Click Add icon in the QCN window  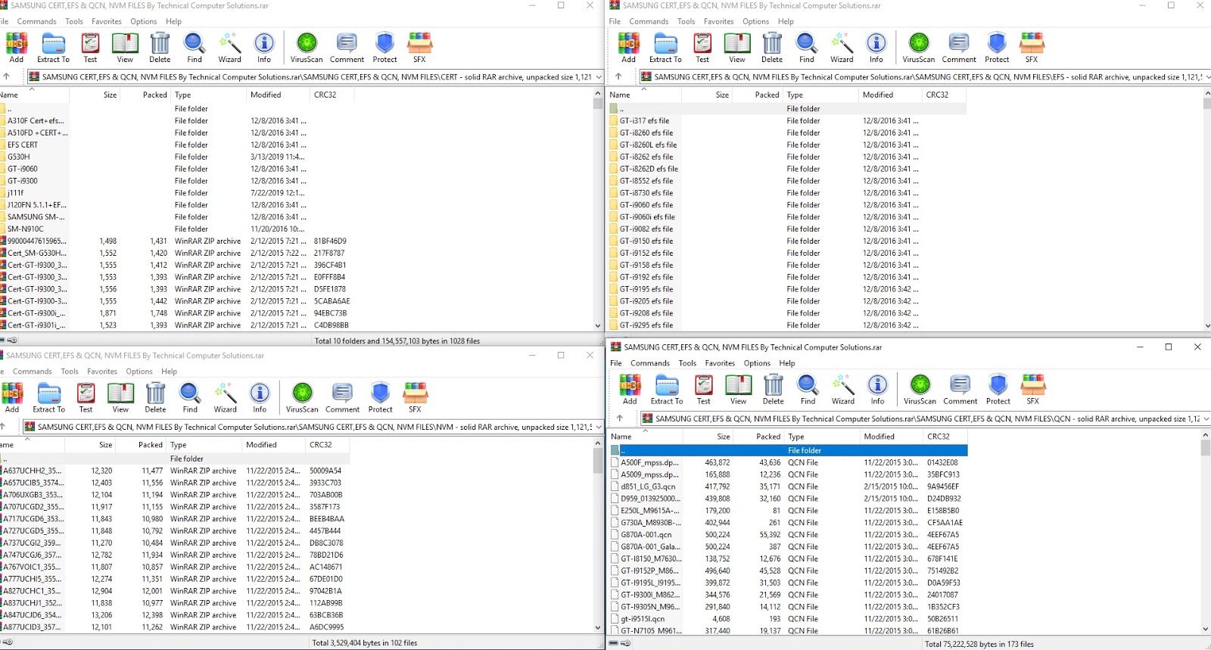click(x=630, y=389)
